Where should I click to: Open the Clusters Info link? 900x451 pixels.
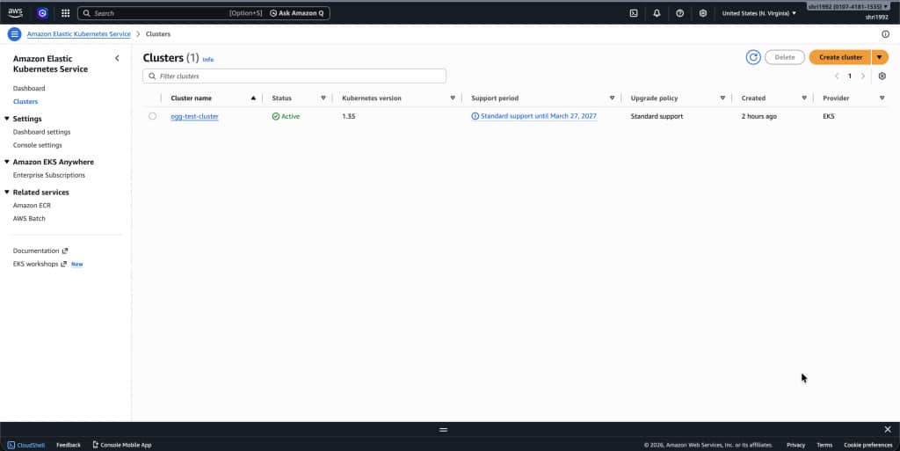pyautogui.click(x=207, y=60)
